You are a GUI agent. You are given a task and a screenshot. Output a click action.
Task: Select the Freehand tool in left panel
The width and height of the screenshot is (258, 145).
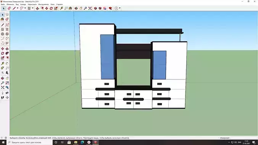[7, 25]
